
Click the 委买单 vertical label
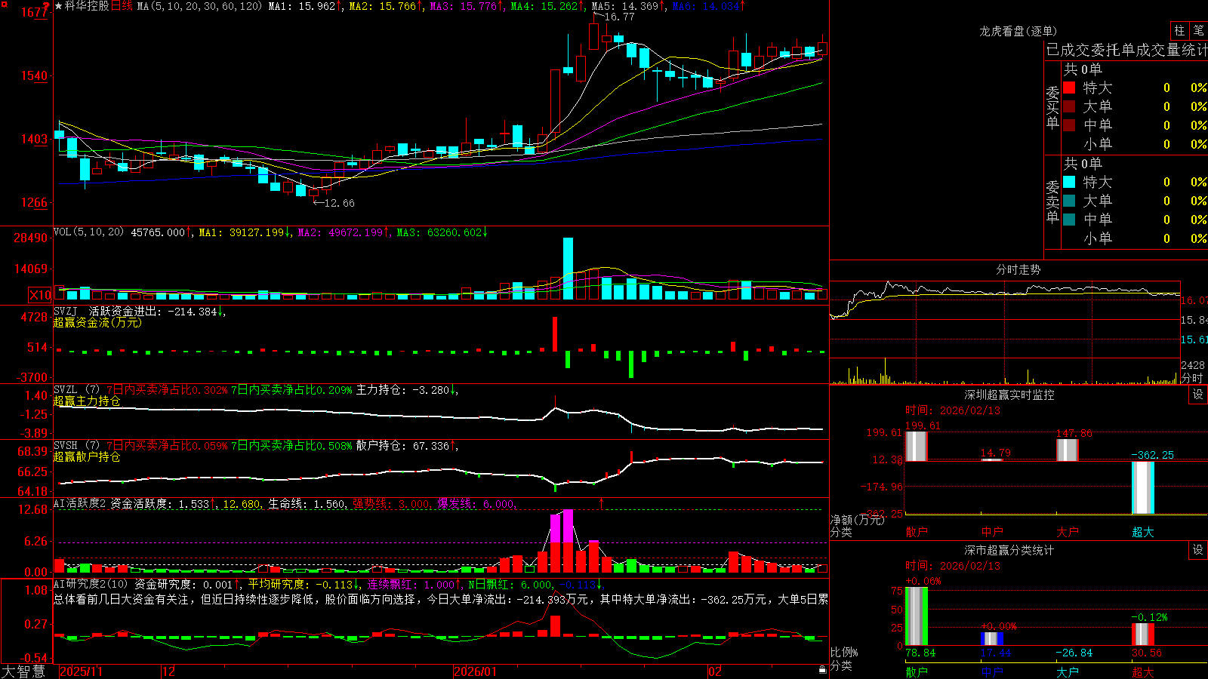pyautogui.click(x=1052, y=107)
